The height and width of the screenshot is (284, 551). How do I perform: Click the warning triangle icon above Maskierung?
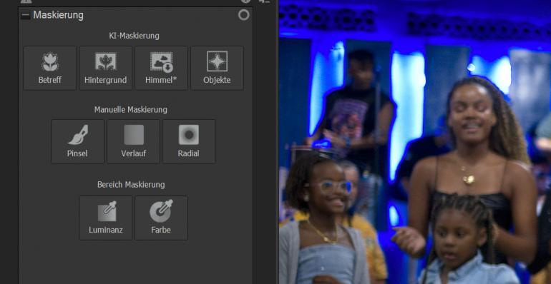click(x=26, y=1)
